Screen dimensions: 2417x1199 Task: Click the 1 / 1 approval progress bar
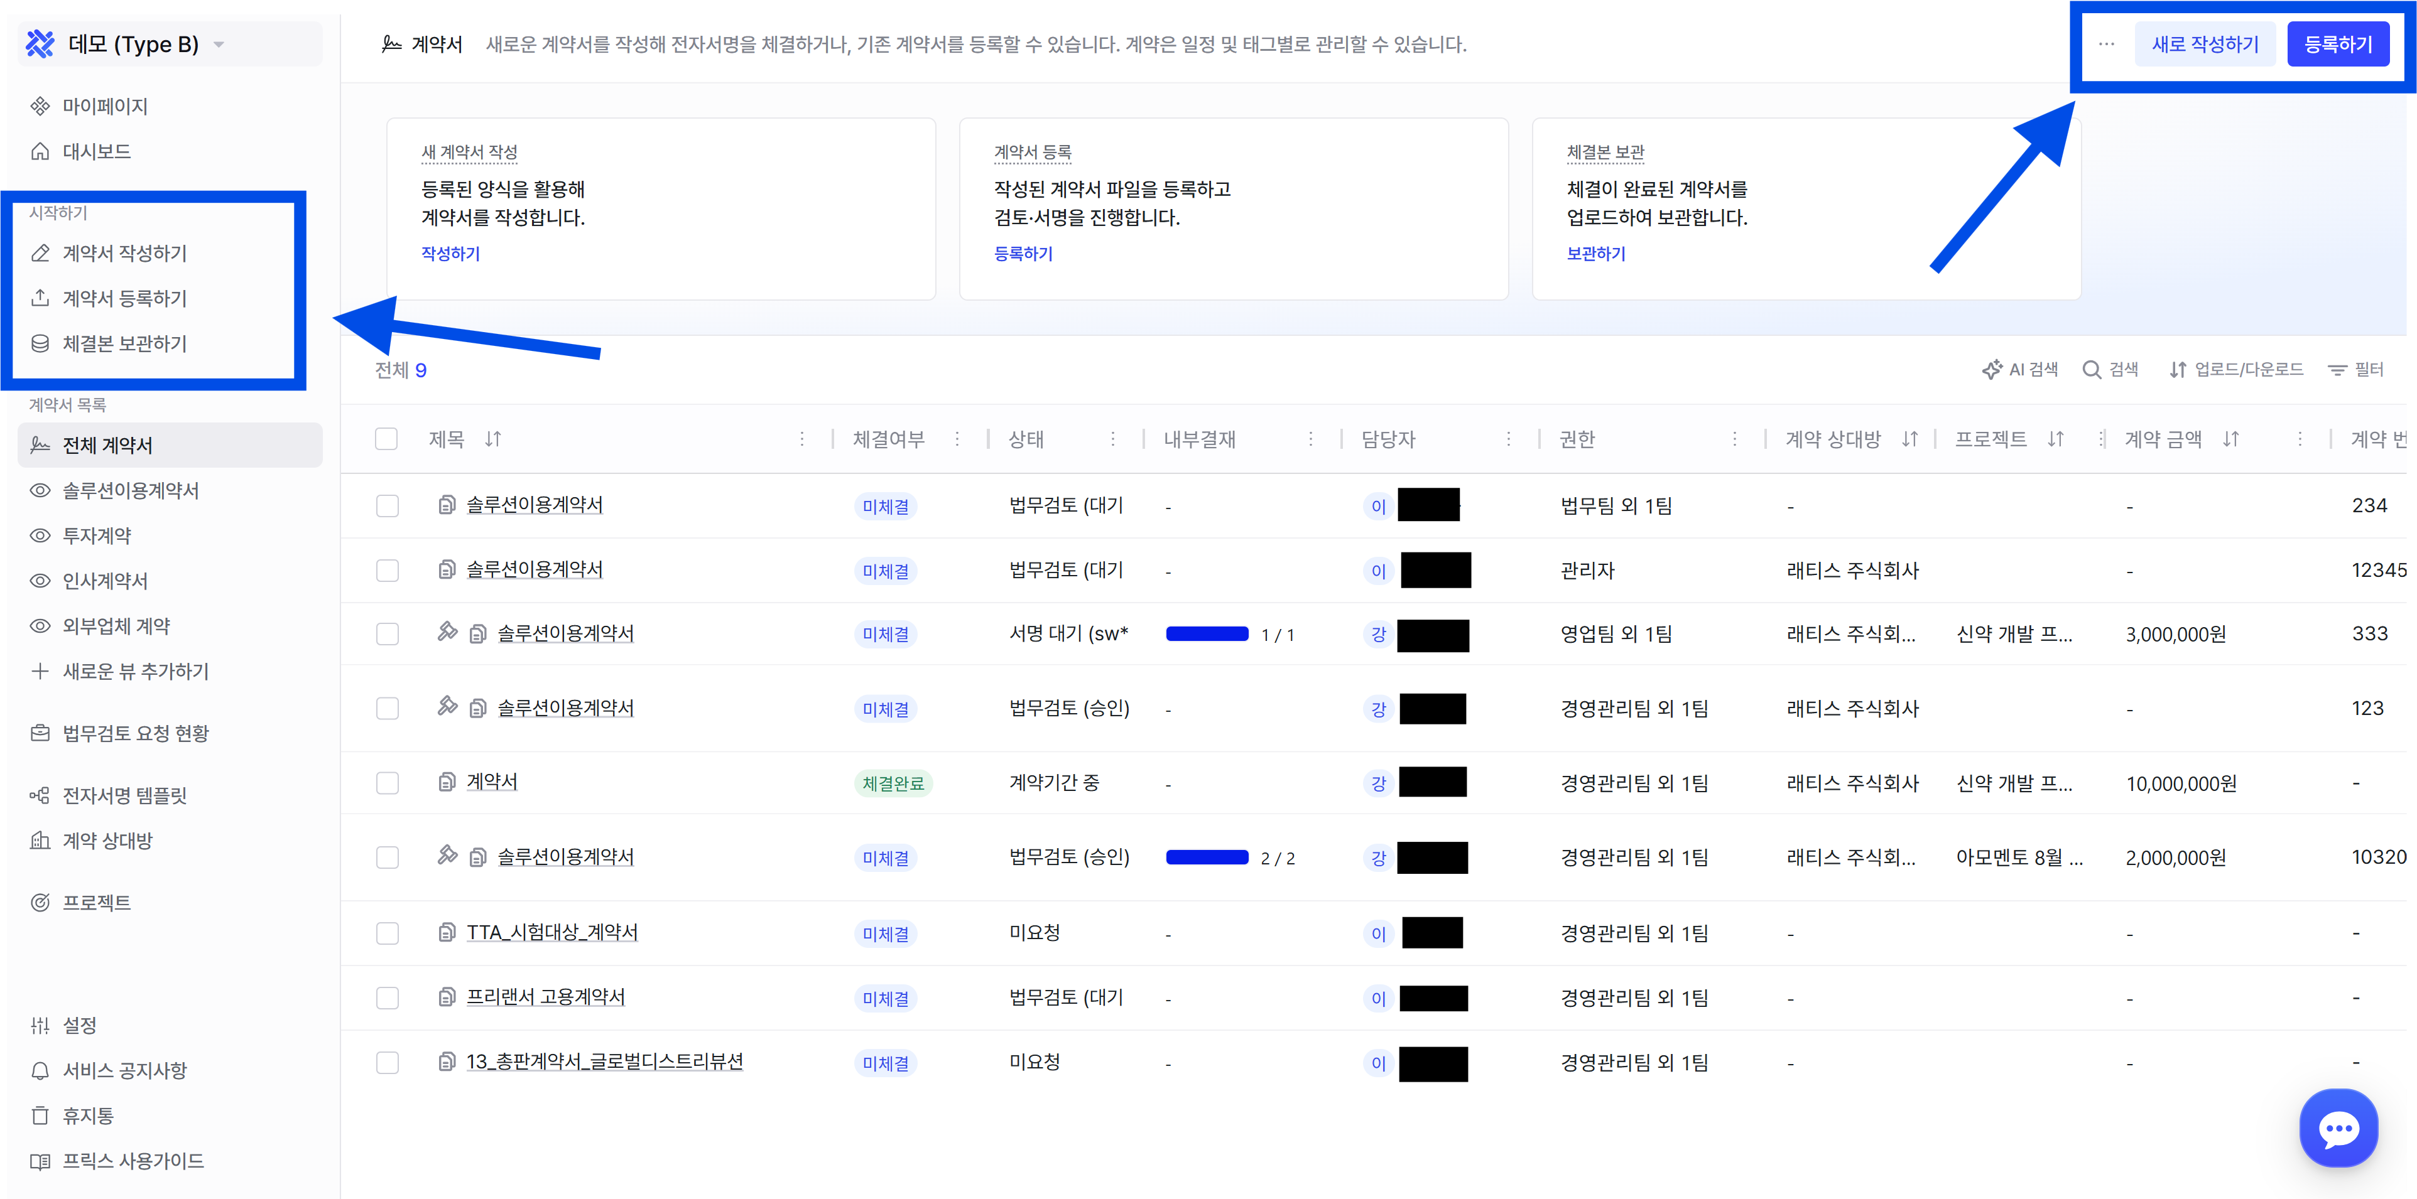click(x=1207, y=635)
